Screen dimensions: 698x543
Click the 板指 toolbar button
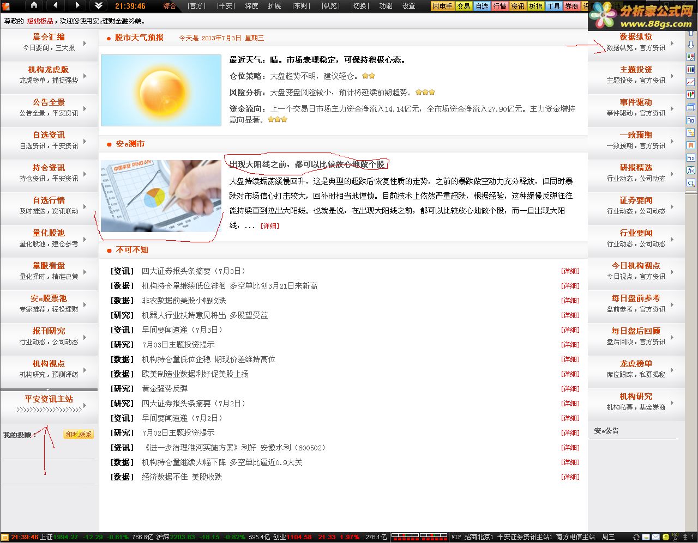click(x=535, y=6)
